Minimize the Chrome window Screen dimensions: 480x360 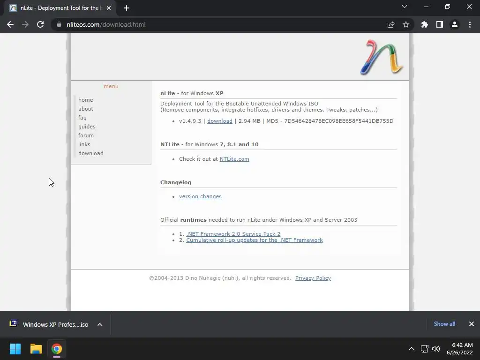(x=426, y=7)
